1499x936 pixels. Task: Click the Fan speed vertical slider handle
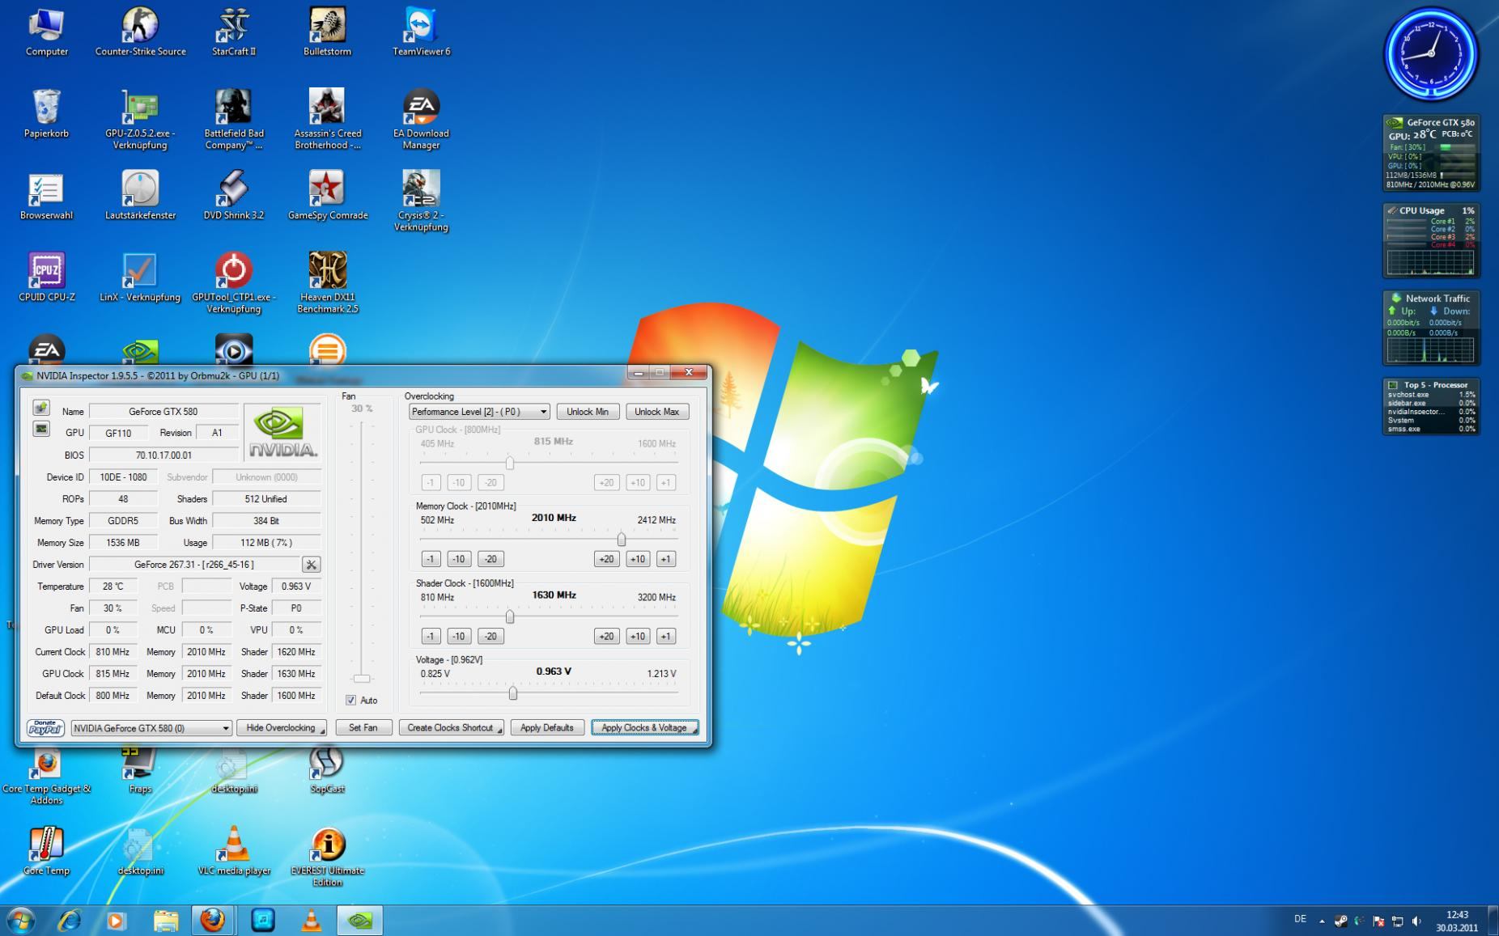click(362, 679)
